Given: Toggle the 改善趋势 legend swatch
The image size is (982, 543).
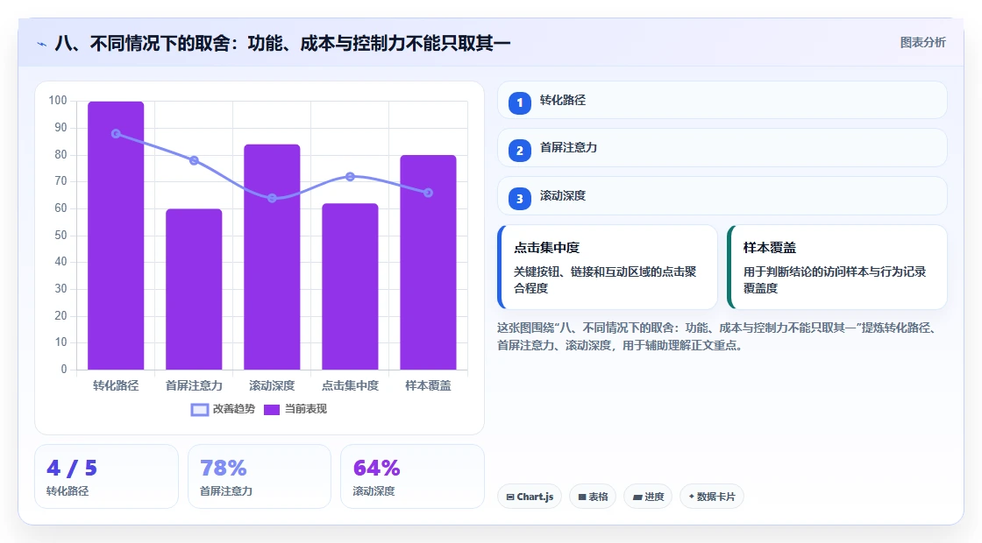Looking at the screenshot, I should tap(200, 410).
